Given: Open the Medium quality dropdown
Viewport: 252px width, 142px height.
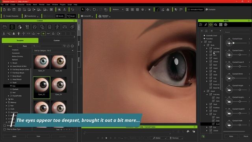Looking at the screenshot, I should [x=118, y=9].
